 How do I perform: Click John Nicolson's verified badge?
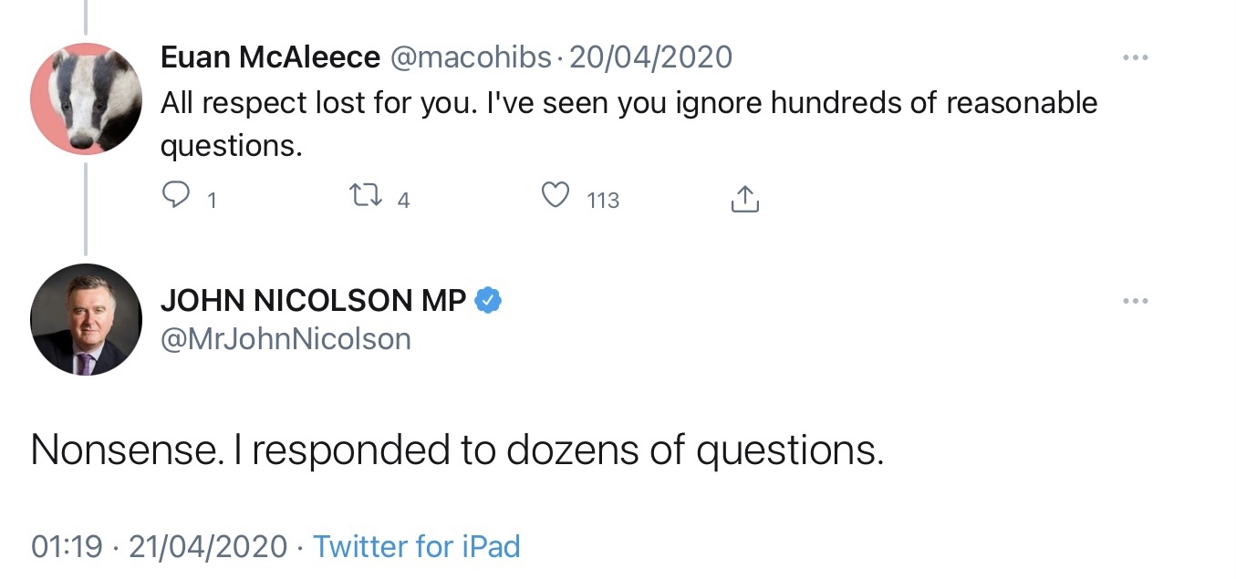[490, 300]
